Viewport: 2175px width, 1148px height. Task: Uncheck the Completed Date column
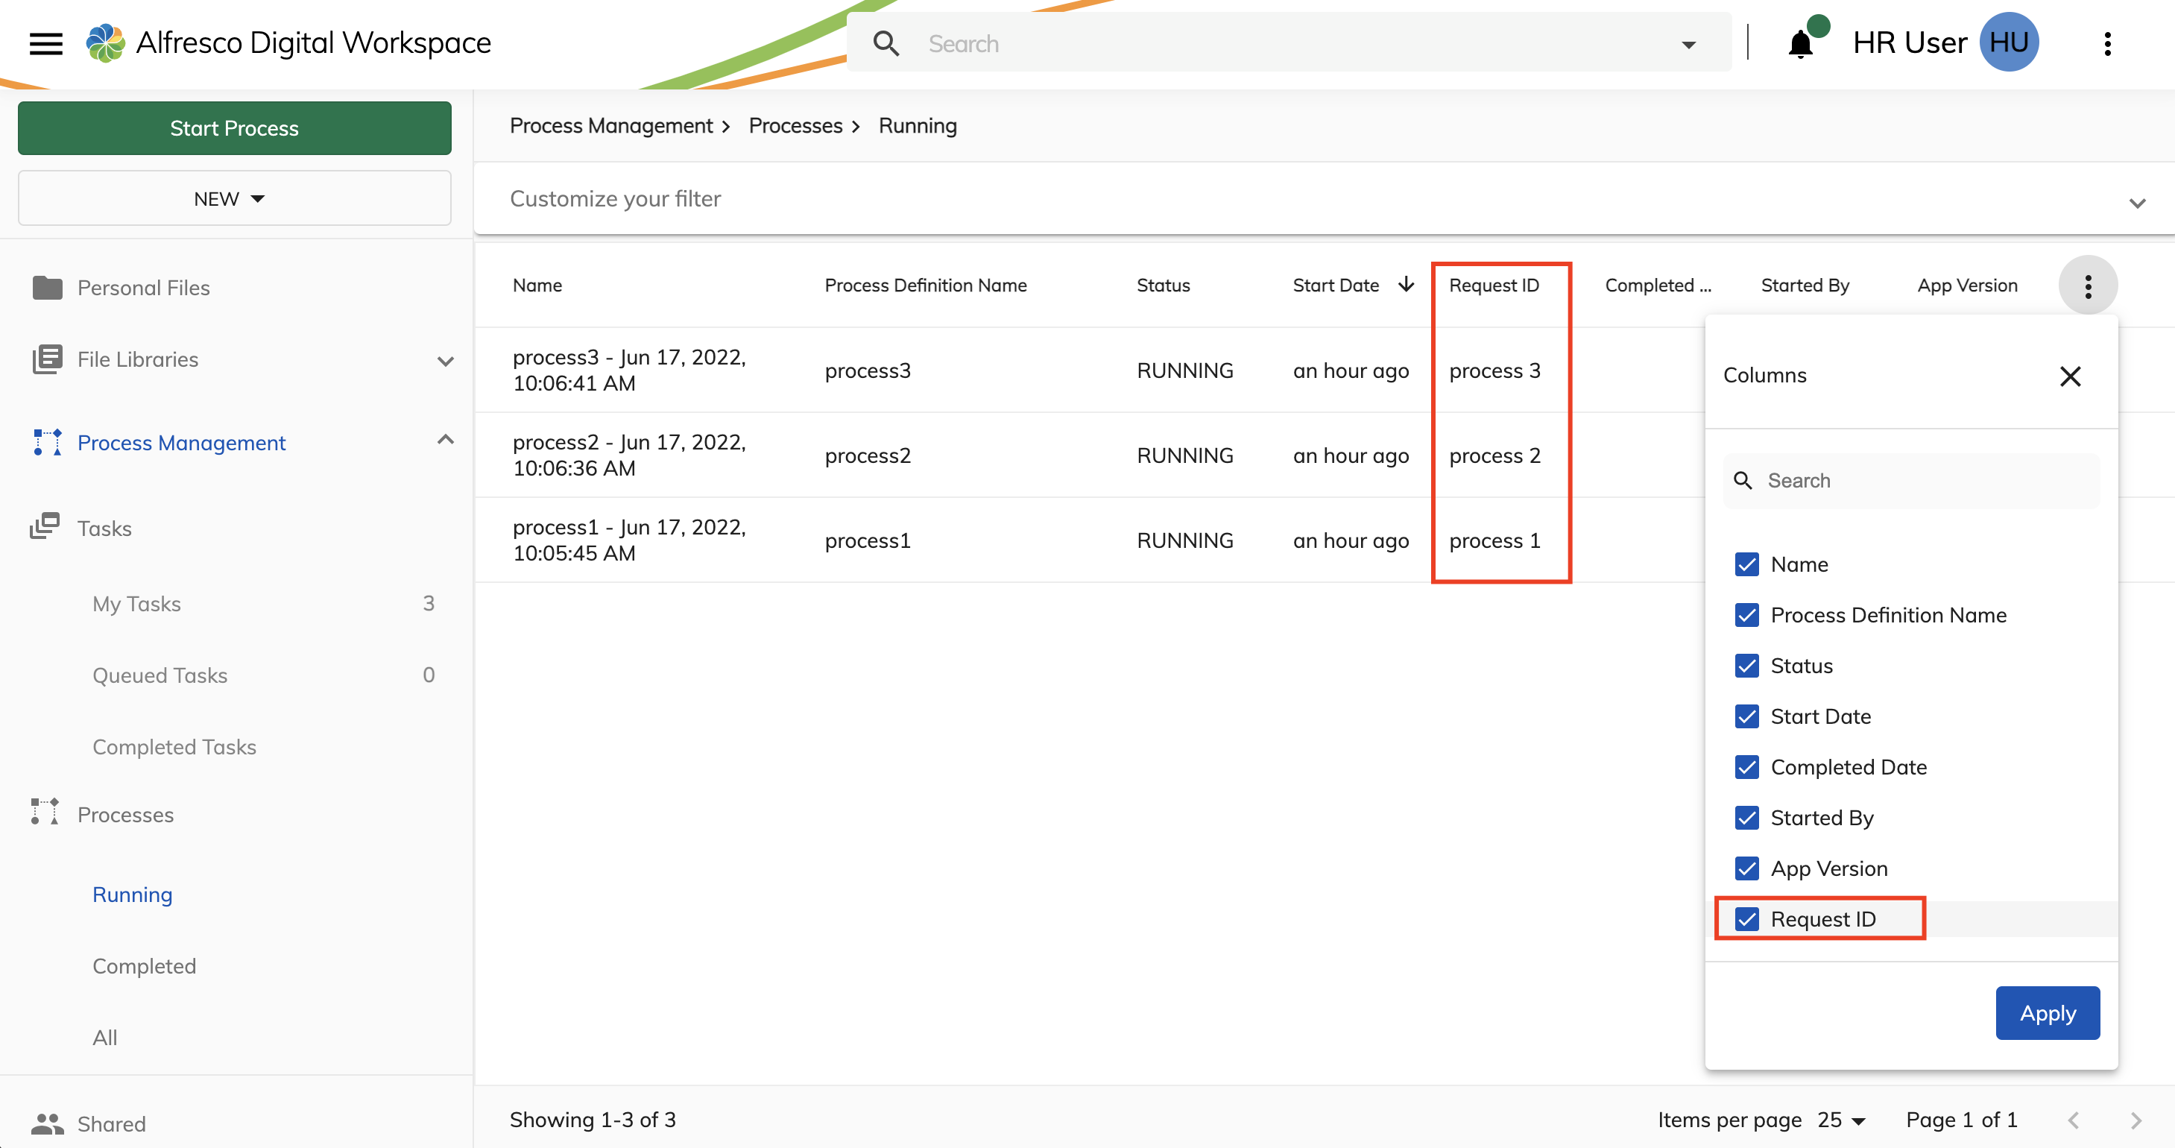pyautogui.click(x=1747, y=766)
